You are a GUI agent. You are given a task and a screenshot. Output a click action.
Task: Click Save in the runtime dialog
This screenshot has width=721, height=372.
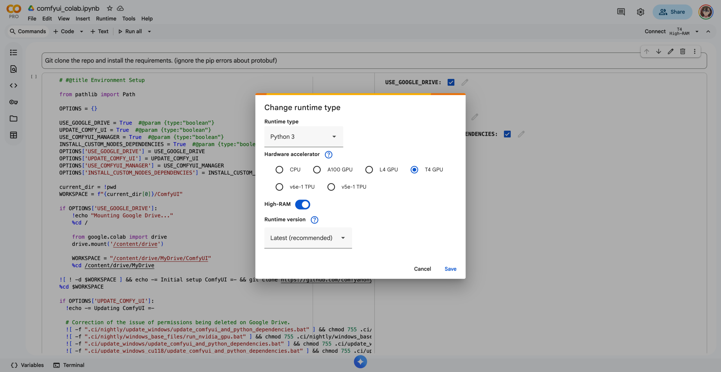pos(450,269)
